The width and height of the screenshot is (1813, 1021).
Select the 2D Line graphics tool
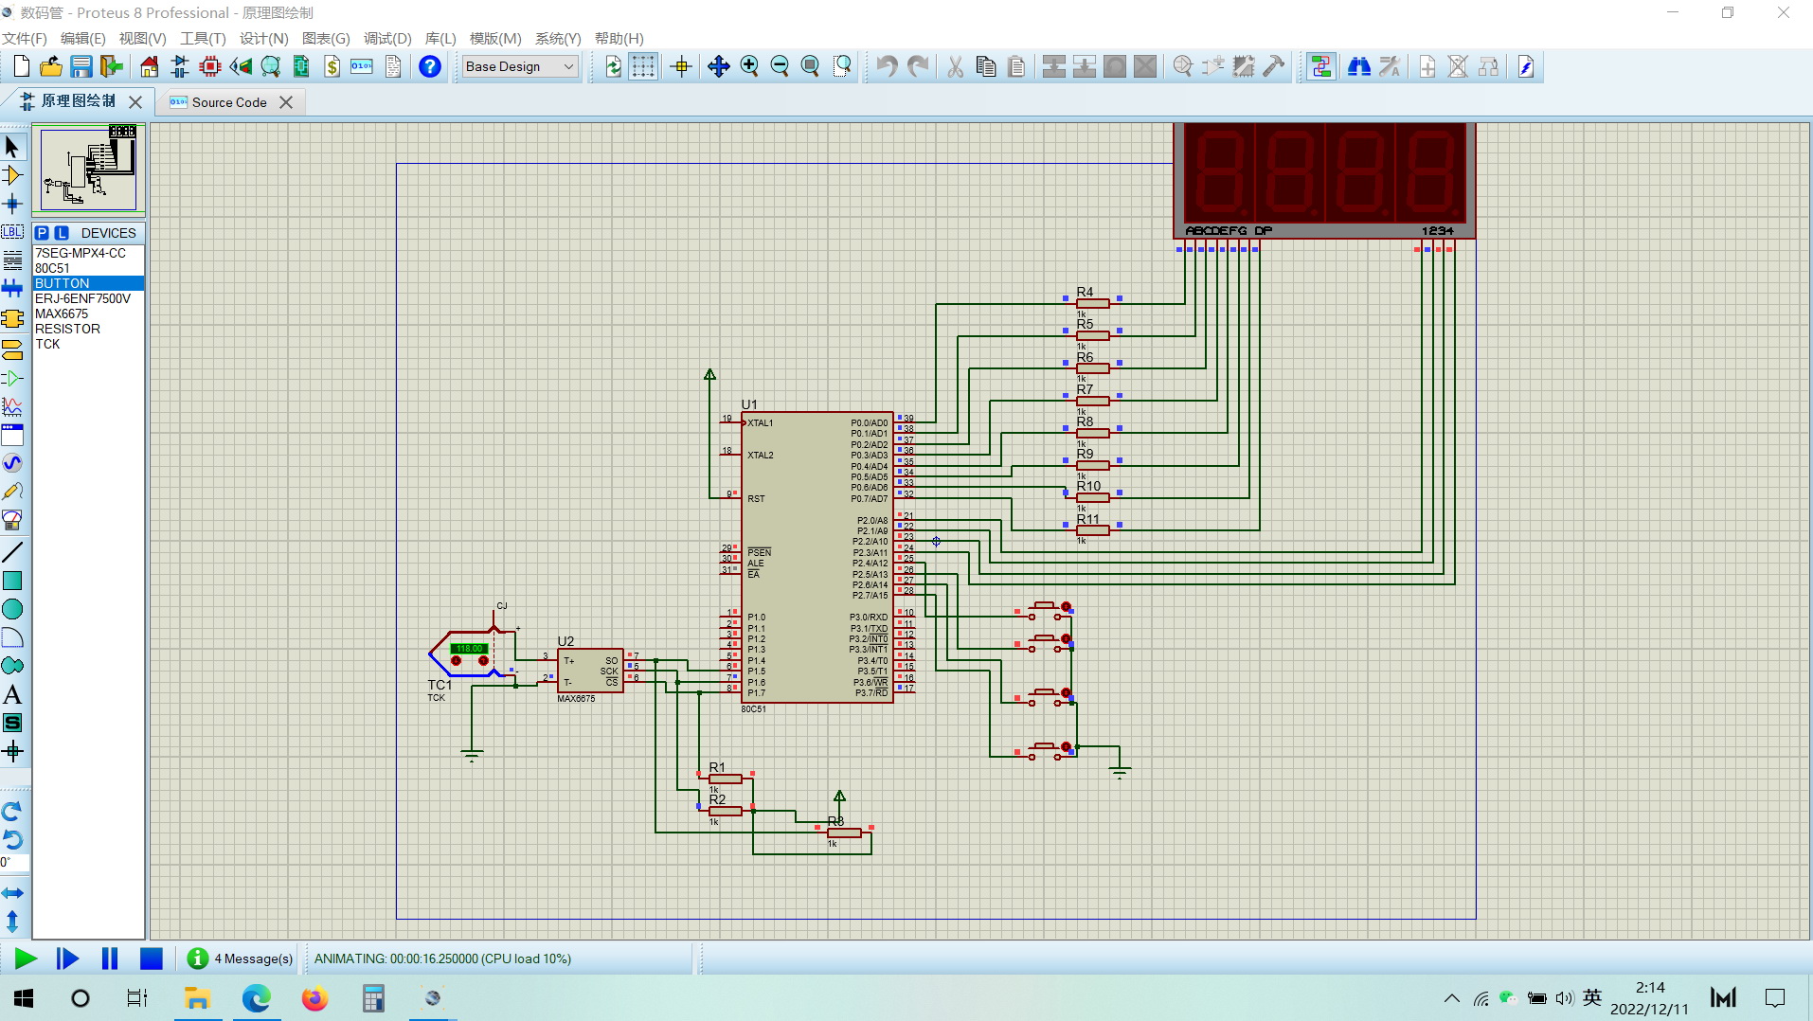pyautogui.click(x=12, y=552)
